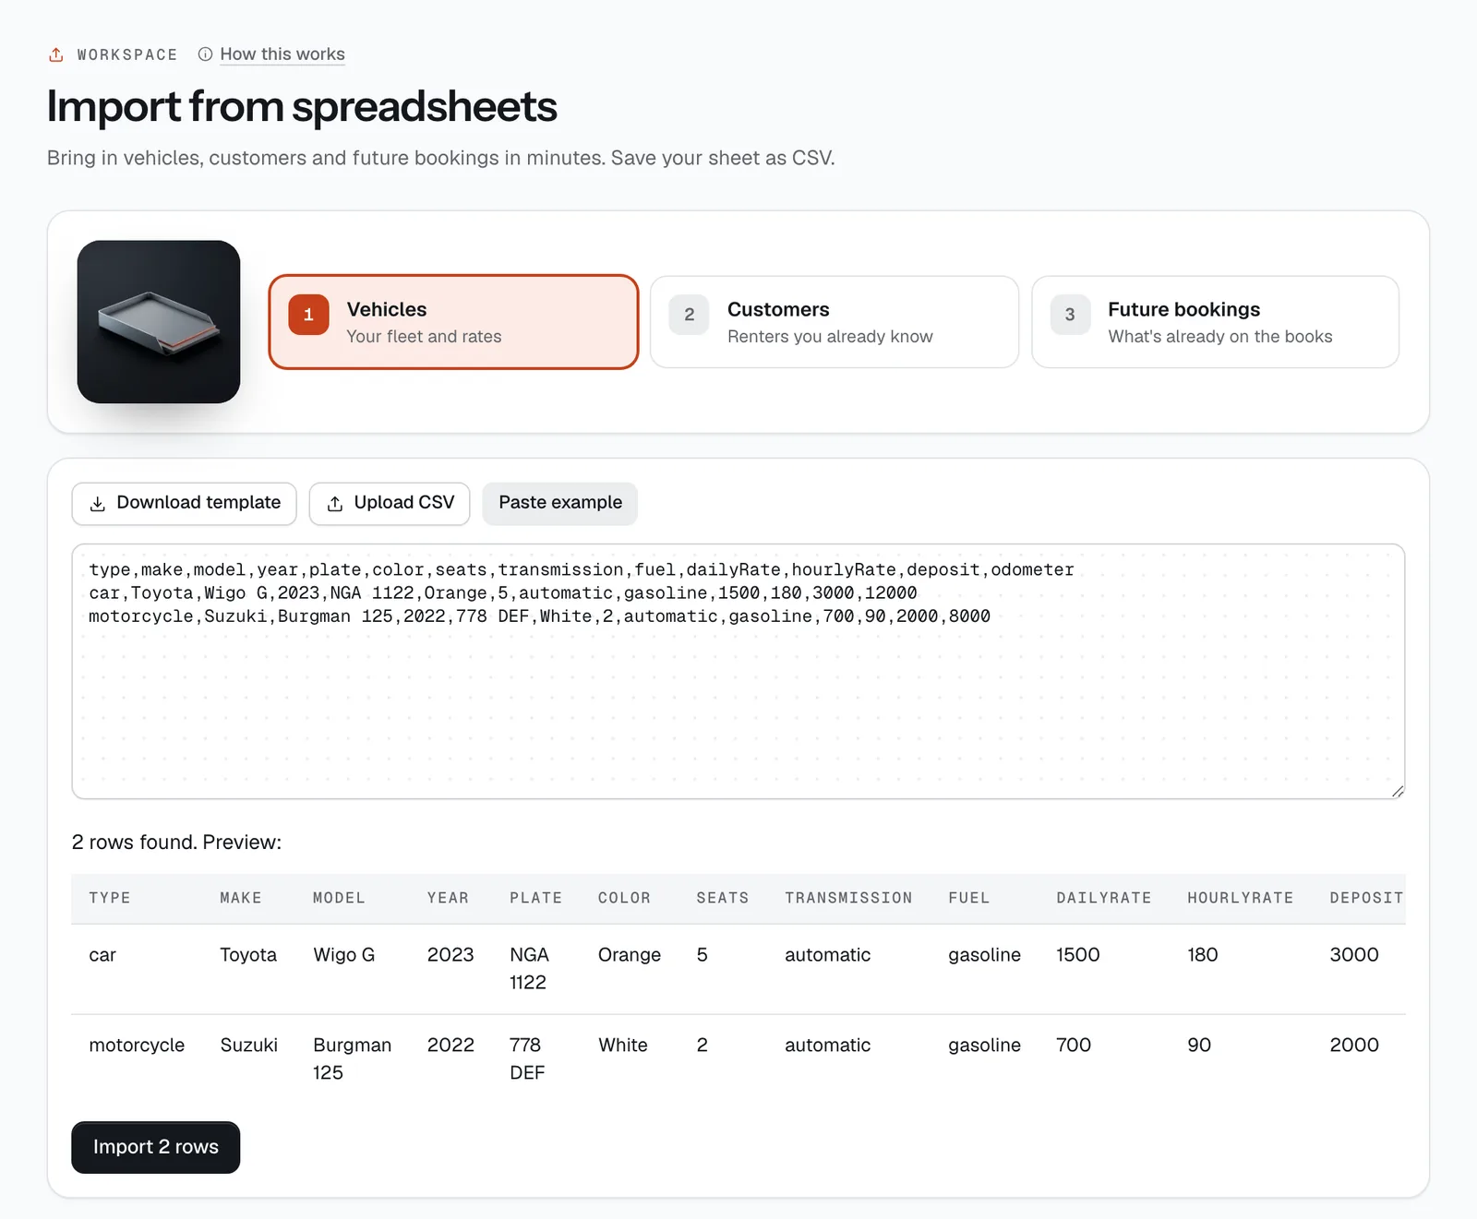Screen dimensions: 1477x1219
Task: Click the WORKSPACE breadcrumb label
Action: pyautogui.click(x=127, y=55)
